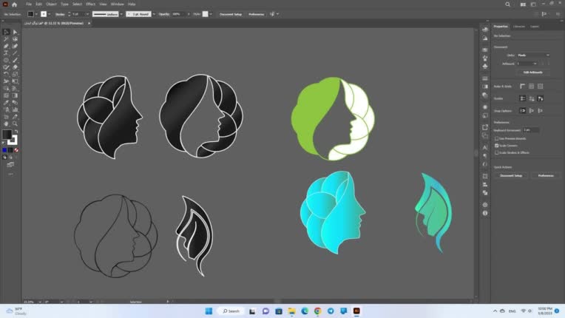Show rulers icon in Ruler & Grids

pyautogui.click(x=523, y=86)
